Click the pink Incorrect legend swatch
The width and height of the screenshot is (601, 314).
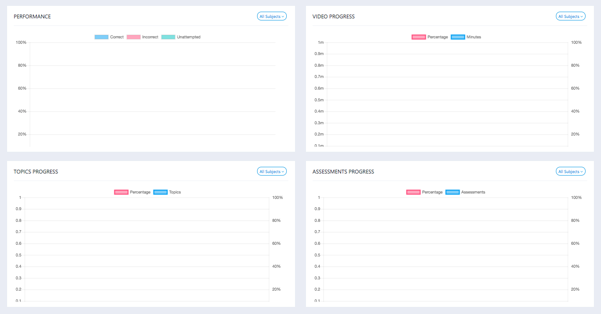coord(134,37)
